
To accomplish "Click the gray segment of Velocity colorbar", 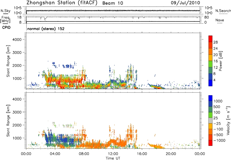I will [210, 121].
